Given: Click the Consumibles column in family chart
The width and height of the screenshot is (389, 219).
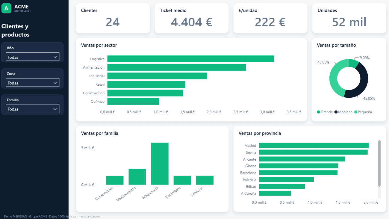Looking at the screenshot, I should [115, 180].
